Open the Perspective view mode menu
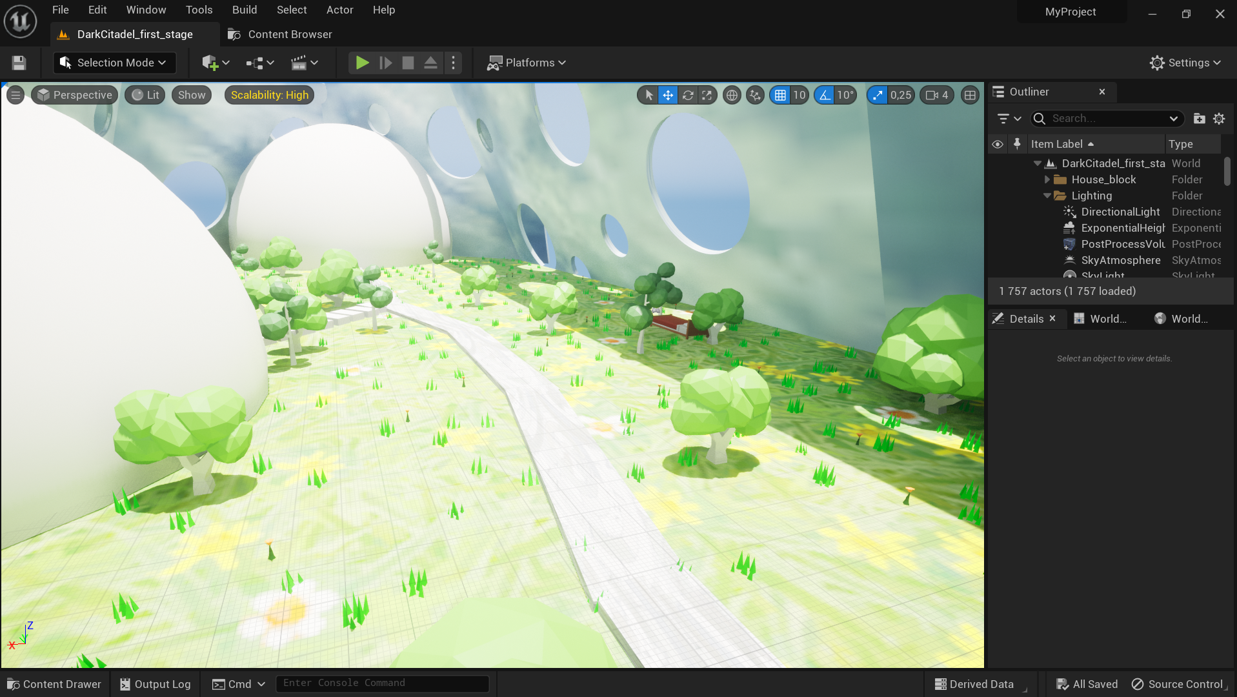Image resolution: width=1237 pixels, height=697 pixels. [x=75, y=95]
